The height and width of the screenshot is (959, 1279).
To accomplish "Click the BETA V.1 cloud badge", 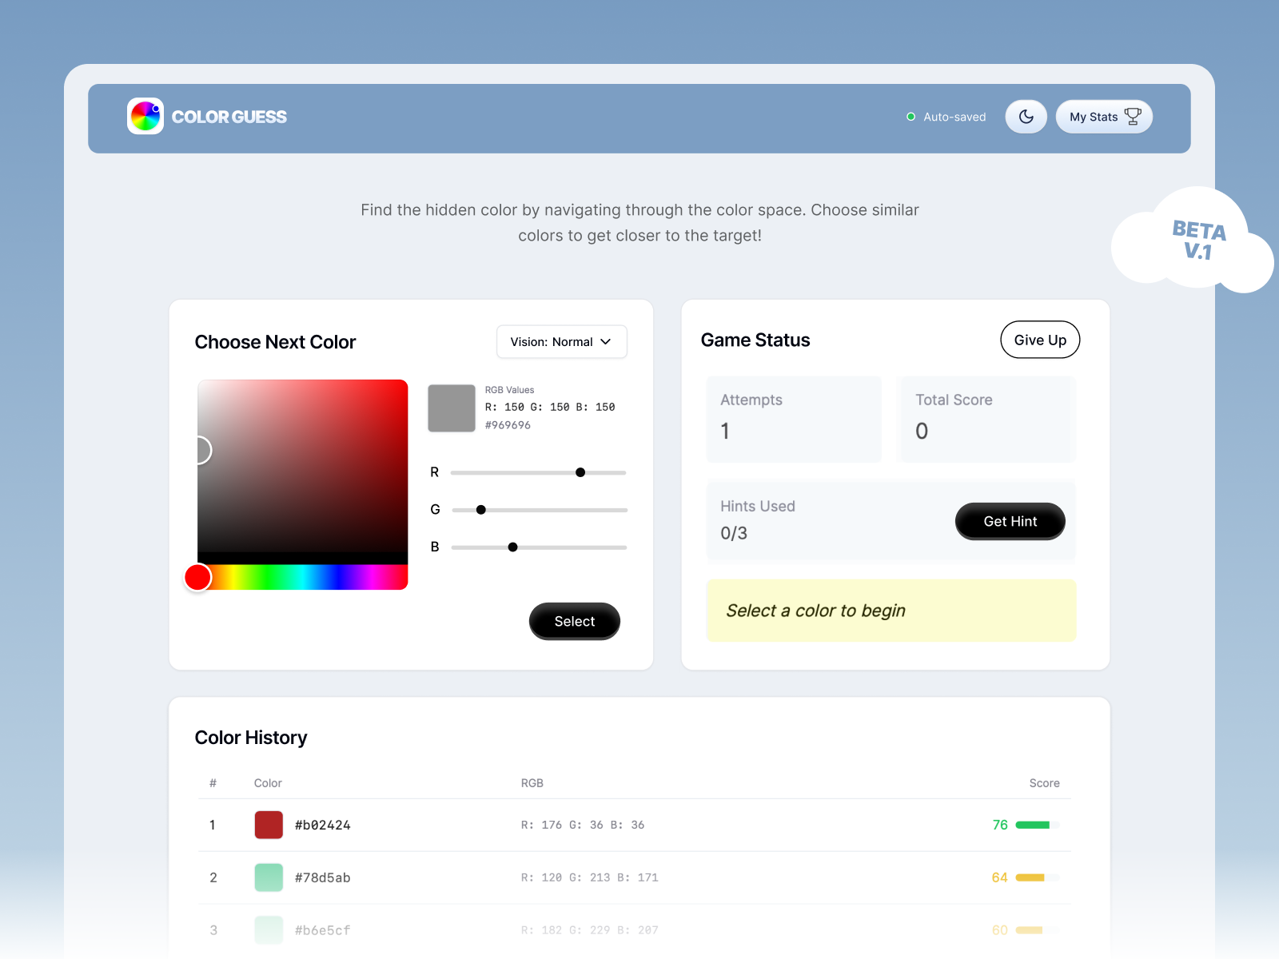I will point(1193,240).
